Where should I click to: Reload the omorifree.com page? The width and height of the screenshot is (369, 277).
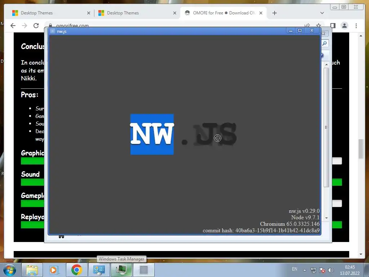(36, 26)
